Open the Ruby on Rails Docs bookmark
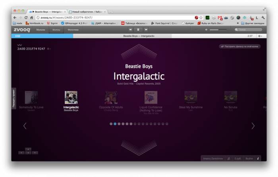This screenshot has height=177, width=278. pyautogui.click(x=210, y=23)
